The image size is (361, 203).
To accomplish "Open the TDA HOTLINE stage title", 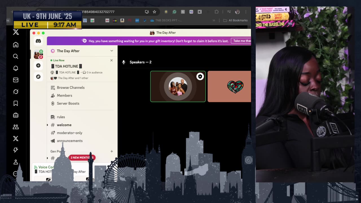I will tap(67, 66).
